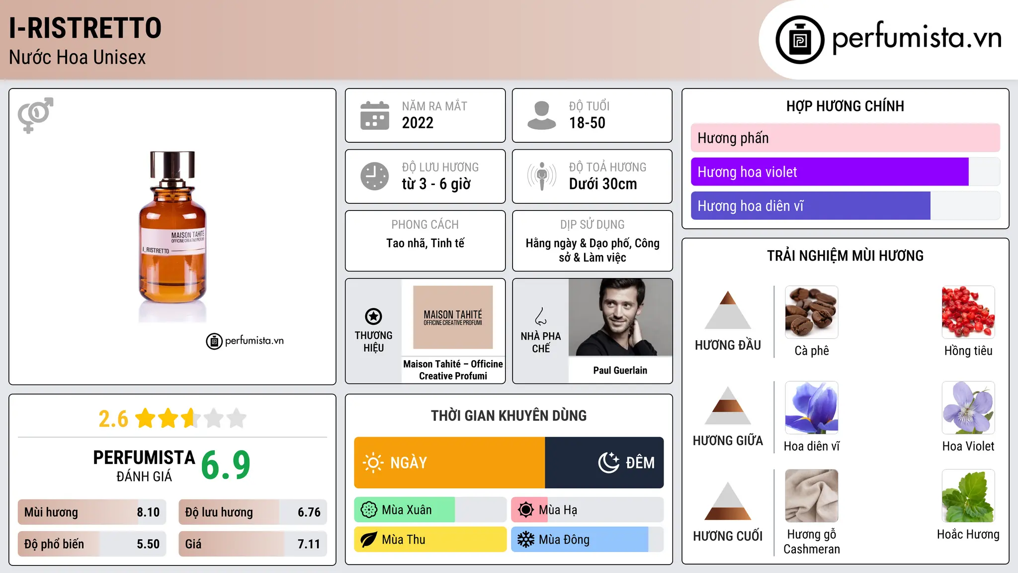Click the coffee beans note image
This screenshot has height=573, width=1018.
(811, 312)
